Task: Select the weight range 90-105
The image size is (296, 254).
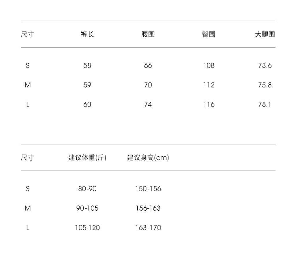Action: point(87,208)
